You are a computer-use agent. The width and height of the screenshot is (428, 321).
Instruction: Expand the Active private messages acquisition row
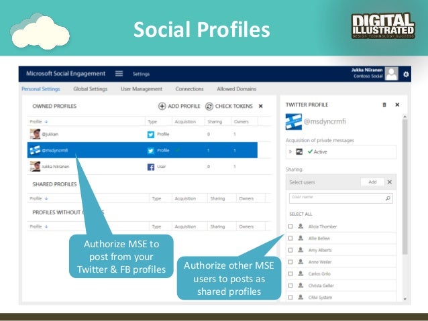290,151
